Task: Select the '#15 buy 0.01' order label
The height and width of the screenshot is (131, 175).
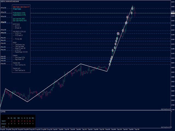Action: click(x=4, y=16)
